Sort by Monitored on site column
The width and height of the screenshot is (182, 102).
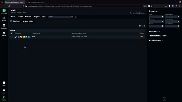79,33
